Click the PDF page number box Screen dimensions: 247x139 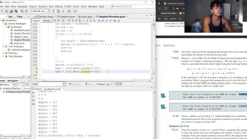pyautogui.click(x=166, y=19)
